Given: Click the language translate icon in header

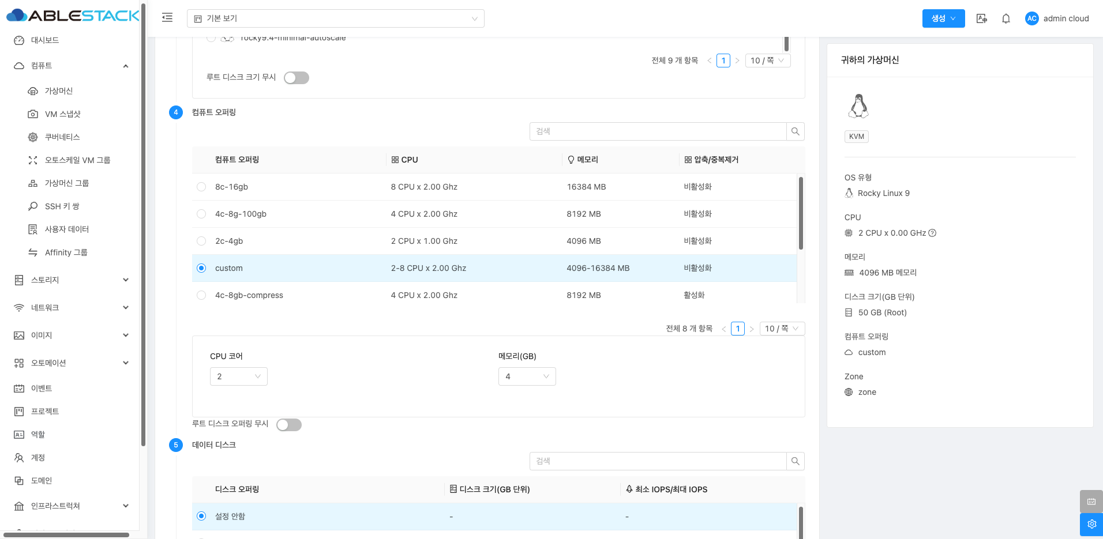Looking at the screenshot, I should coord(981,18).
